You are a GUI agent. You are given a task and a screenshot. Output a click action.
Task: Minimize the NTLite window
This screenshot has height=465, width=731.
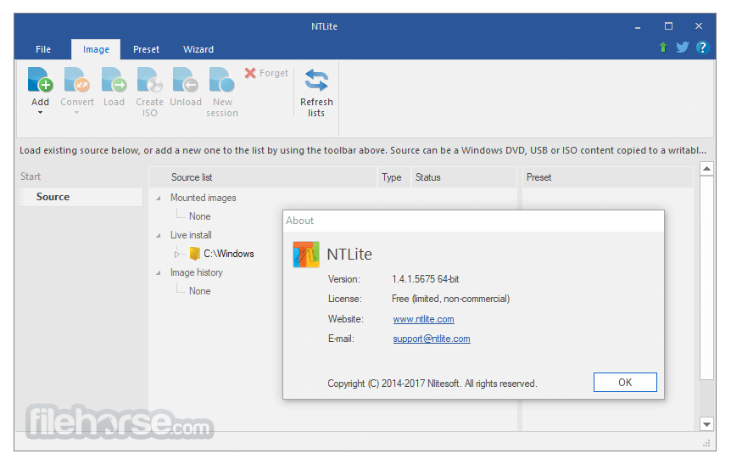click(638, 26)
